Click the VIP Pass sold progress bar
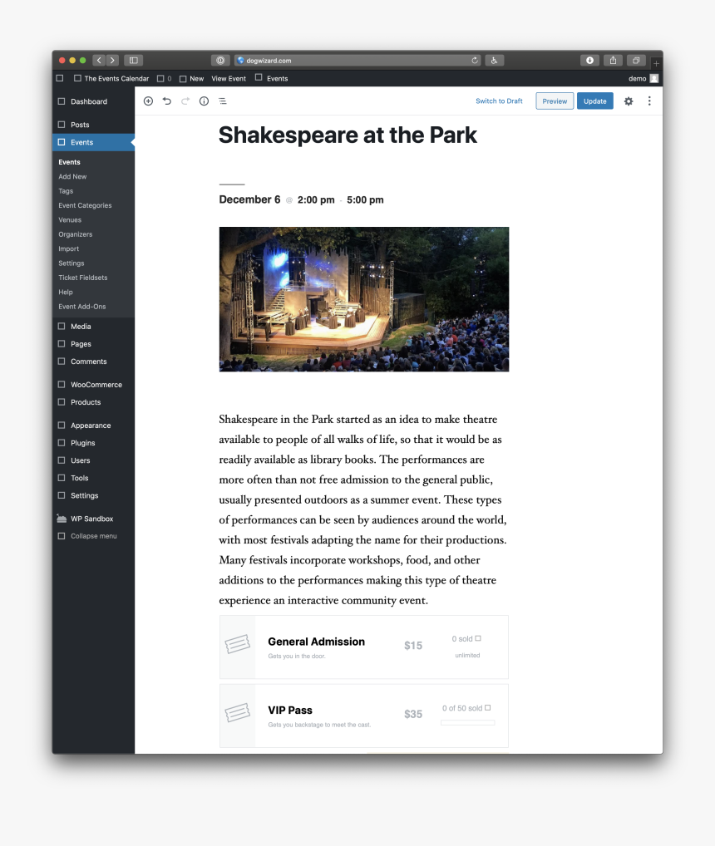Image resolution: width=715 pixels, height=846 pixels. click(467, 723)
